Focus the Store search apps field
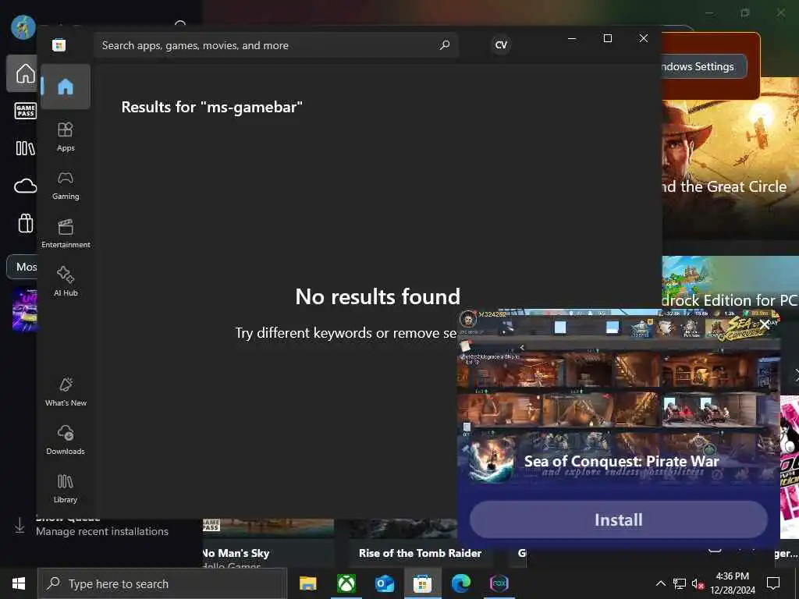The width and height of the screenshot is (799, 599). (x=275, y=45)
